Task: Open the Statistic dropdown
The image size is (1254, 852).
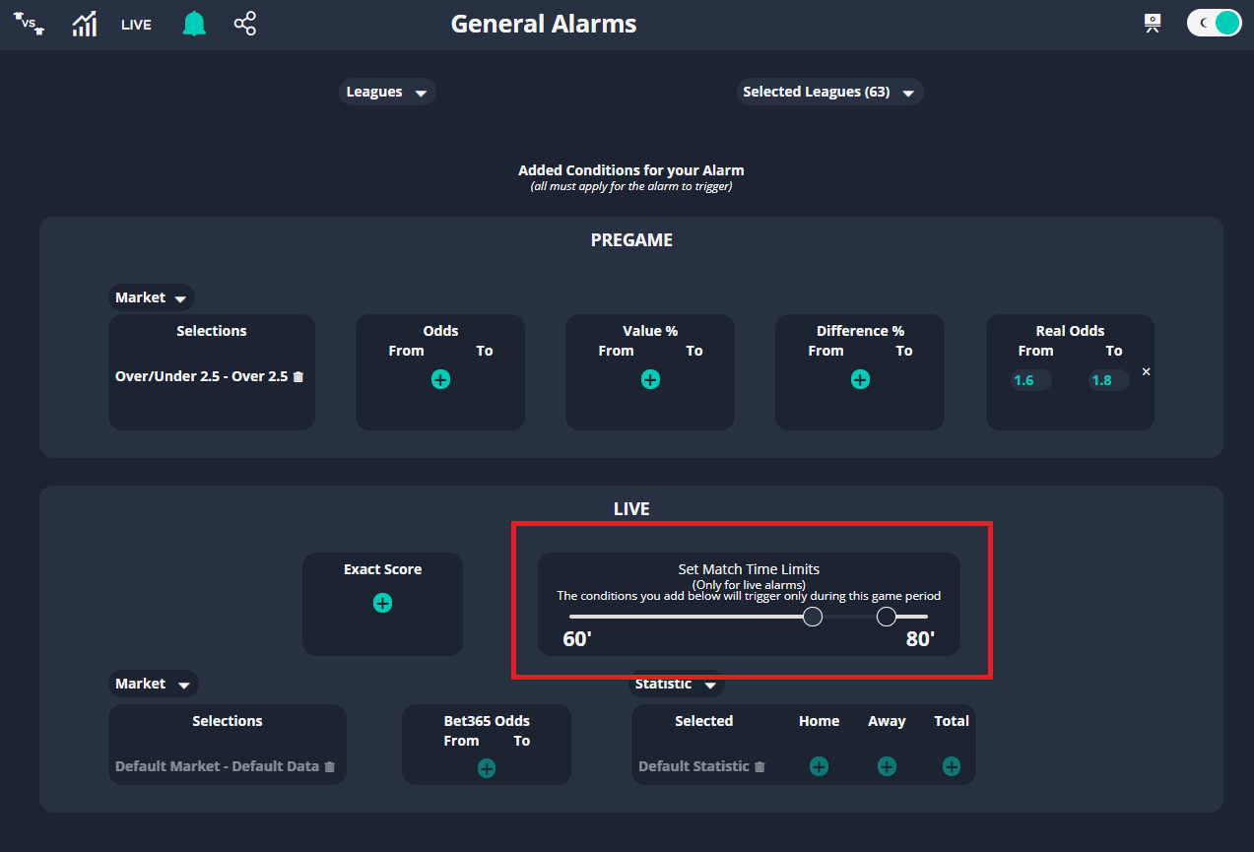Action: (x=676, y=683)
